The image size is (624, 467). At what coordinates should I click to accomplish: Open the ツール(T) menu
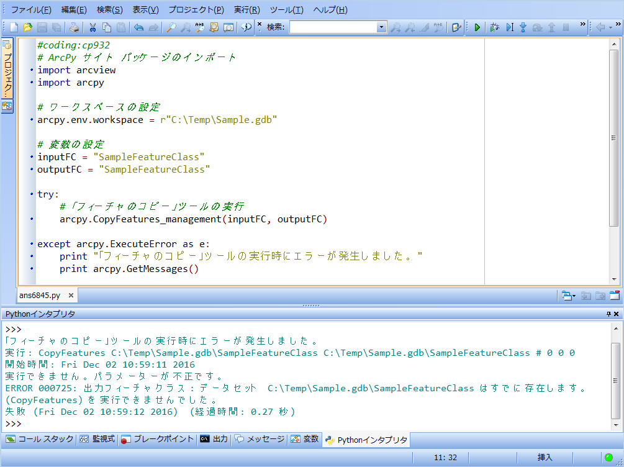286,10
